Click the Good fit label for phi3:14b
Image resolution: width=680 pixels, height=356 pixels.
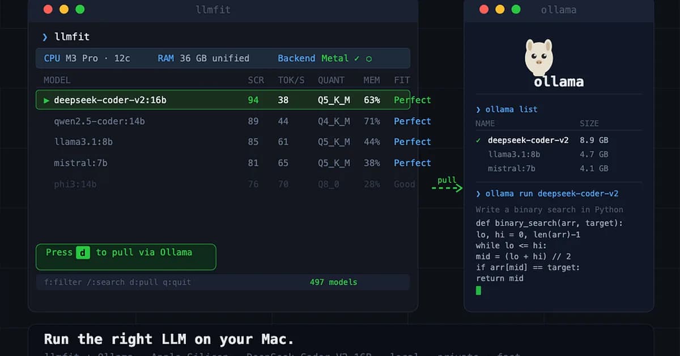(x=405, y=184)
